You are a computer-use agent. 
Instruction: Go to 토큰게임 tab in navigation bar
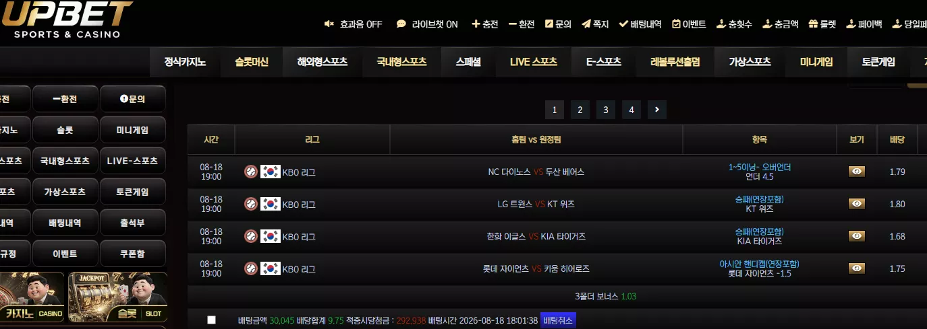point(878,62)
